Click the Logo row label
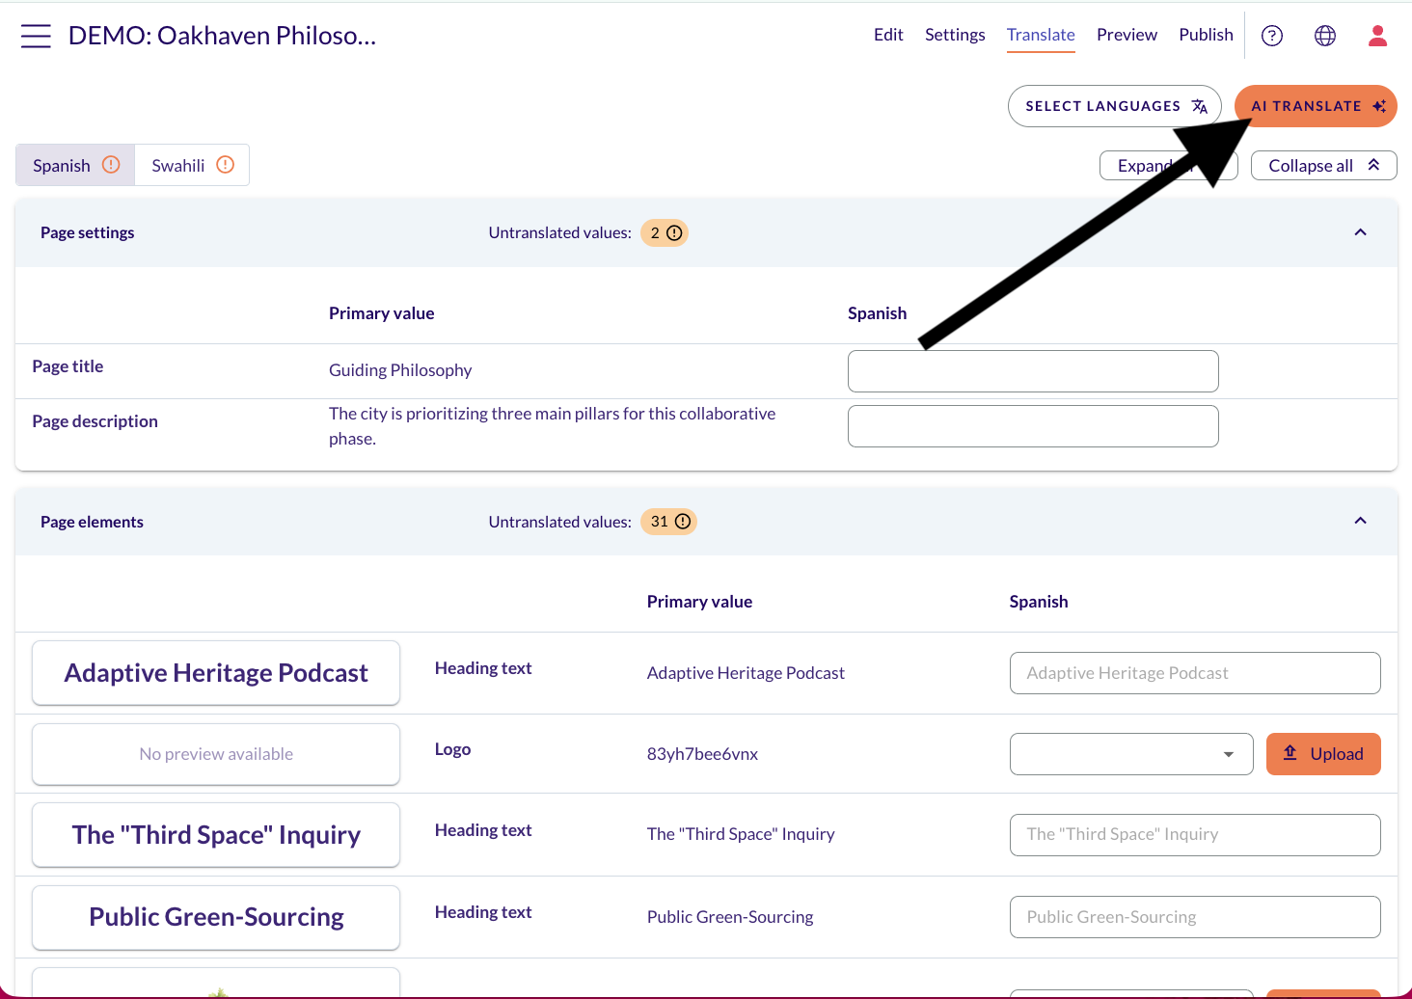Viewport: 1412px width, 999px height. [452, 749]
